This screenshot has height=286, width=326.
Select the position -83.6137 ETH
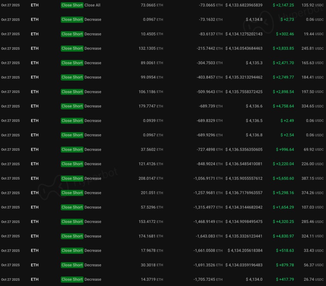pos(211,34)
